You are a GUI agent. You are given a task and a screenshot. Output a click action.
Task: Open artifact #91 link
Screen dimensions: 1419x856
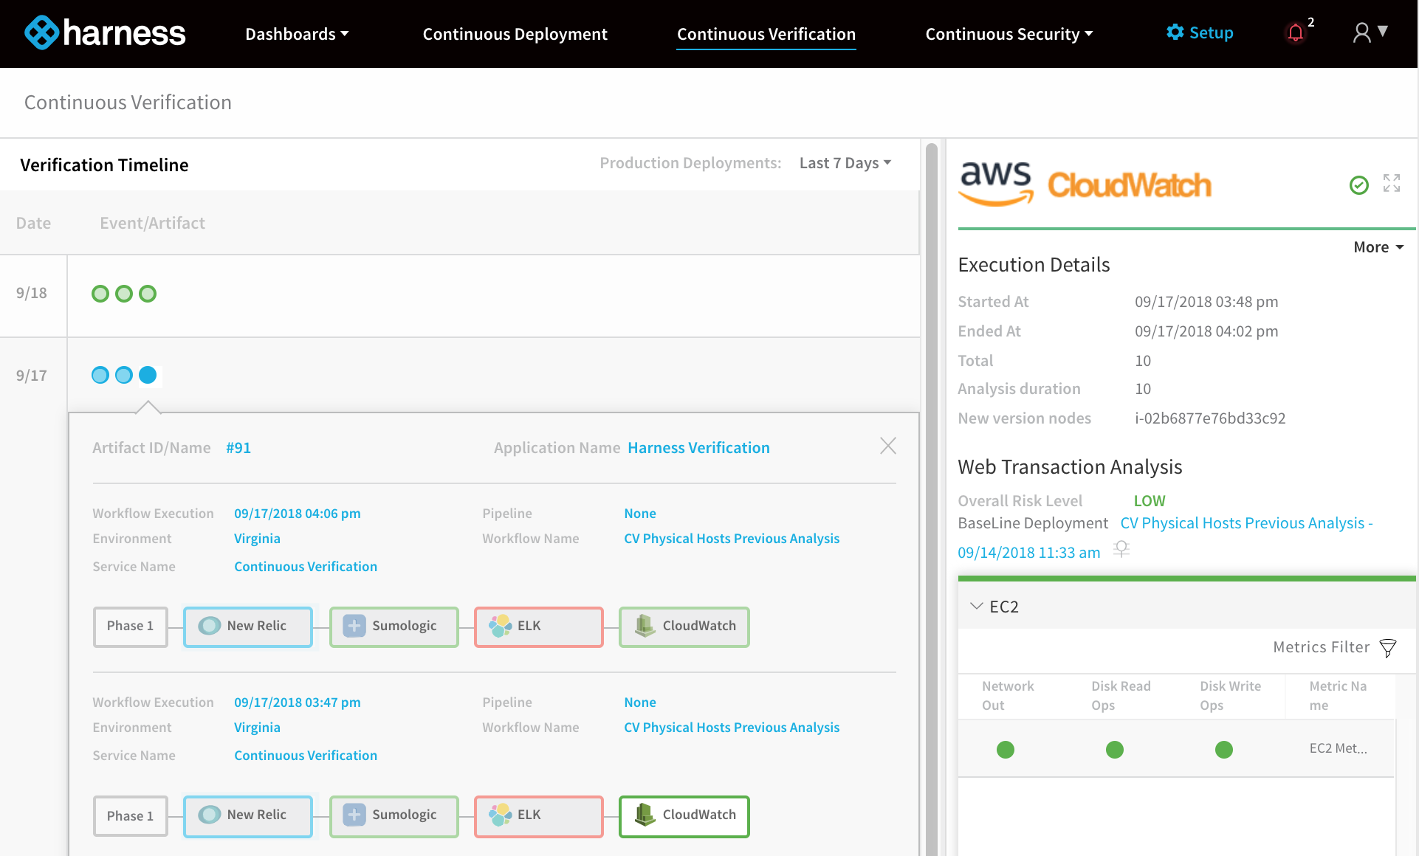pos(238,448)
